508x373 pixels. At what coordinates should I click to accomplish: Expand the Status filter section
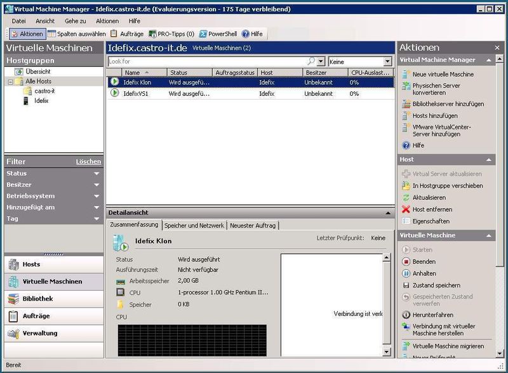coord(97,173)
